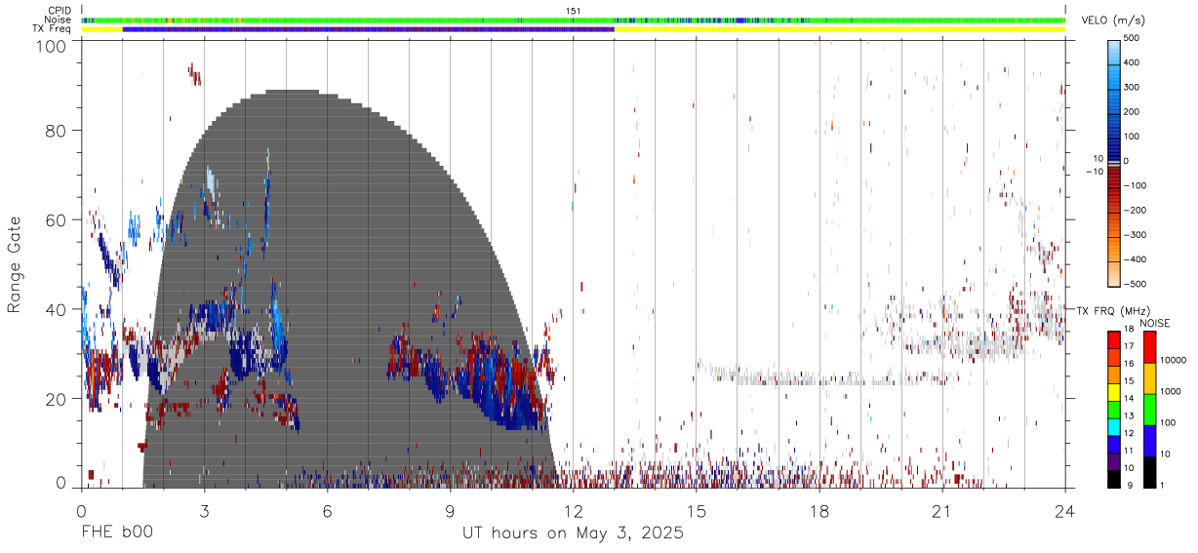Click the 40 tick on Range Gate axis

(57, 309)
